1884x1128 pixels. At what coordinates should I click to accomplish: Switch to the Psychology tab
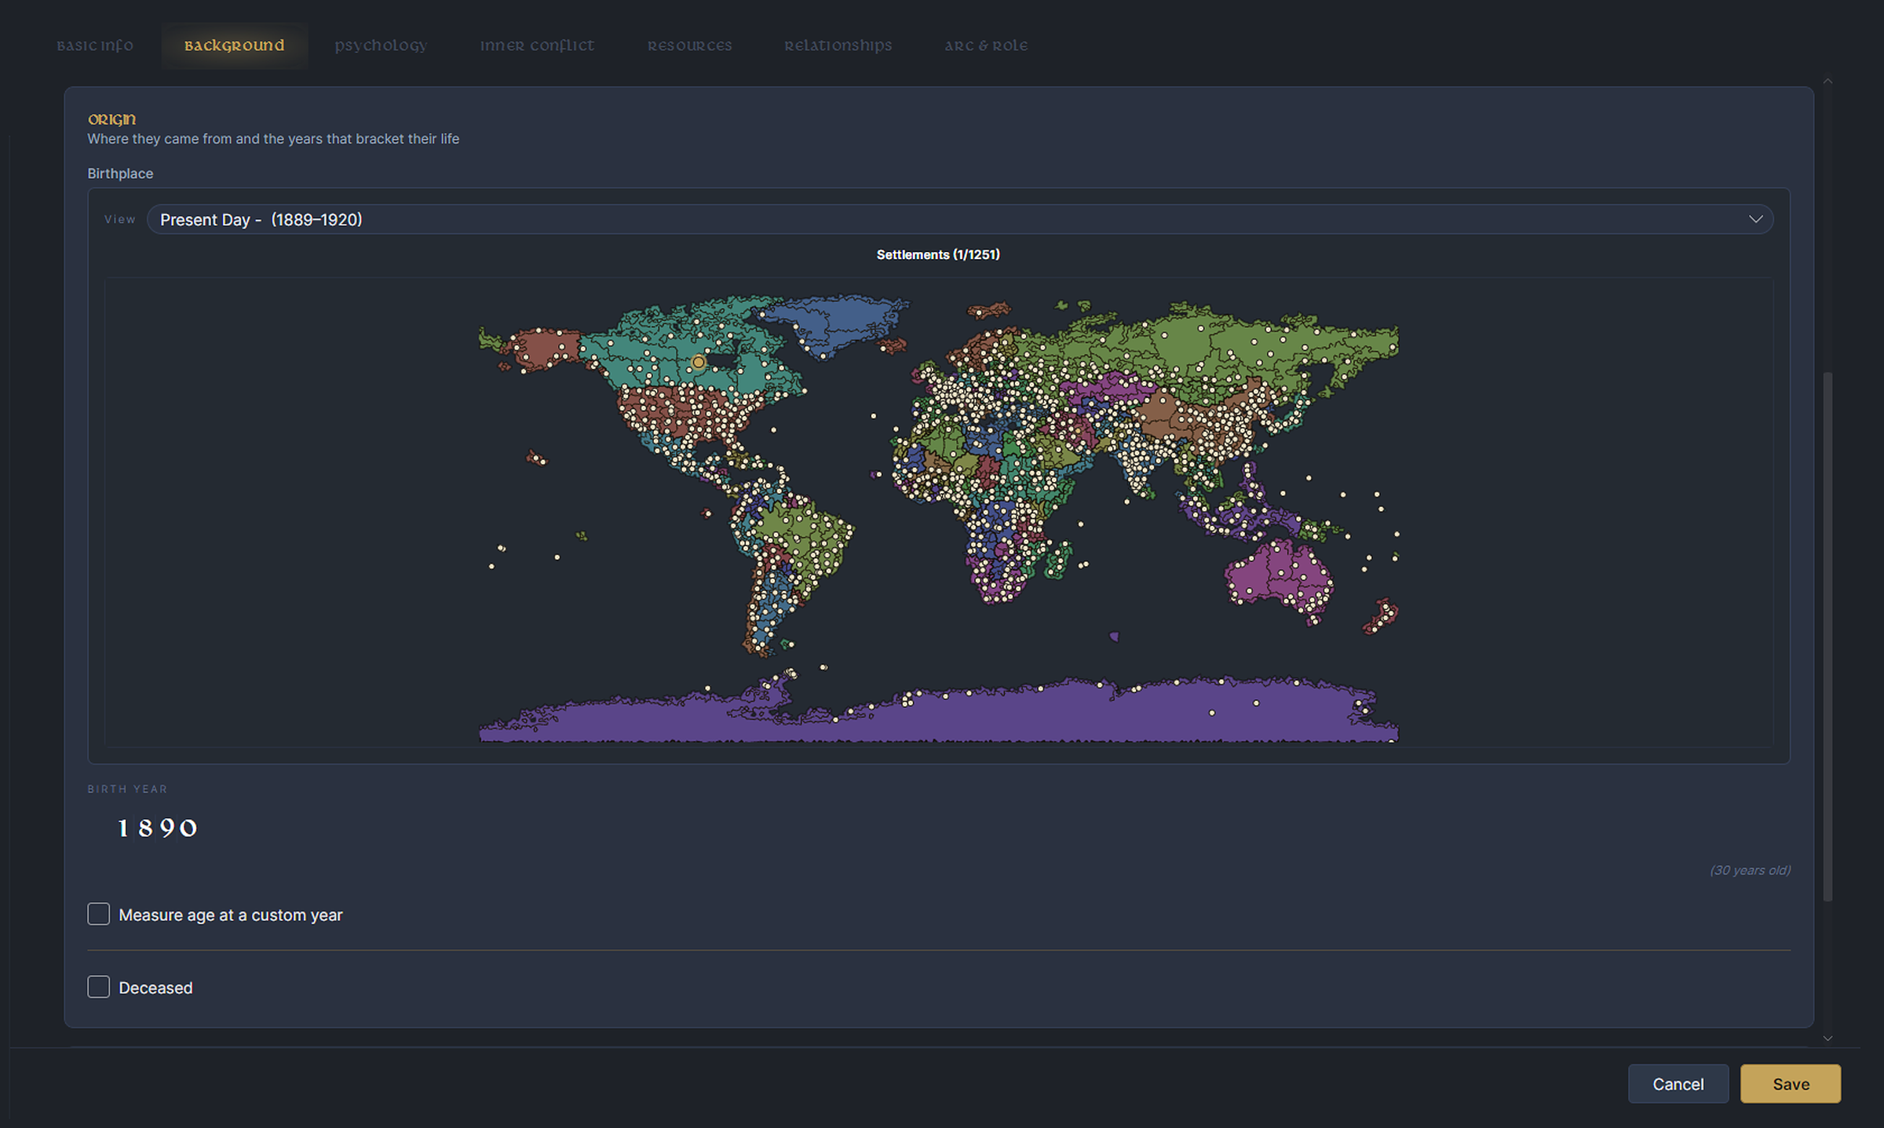tap(381, 46)
